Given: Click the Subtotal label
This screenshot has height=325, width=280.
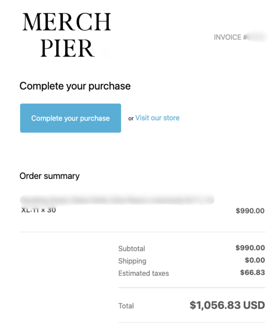Looking at the screenshot, I should click(132, 249).
